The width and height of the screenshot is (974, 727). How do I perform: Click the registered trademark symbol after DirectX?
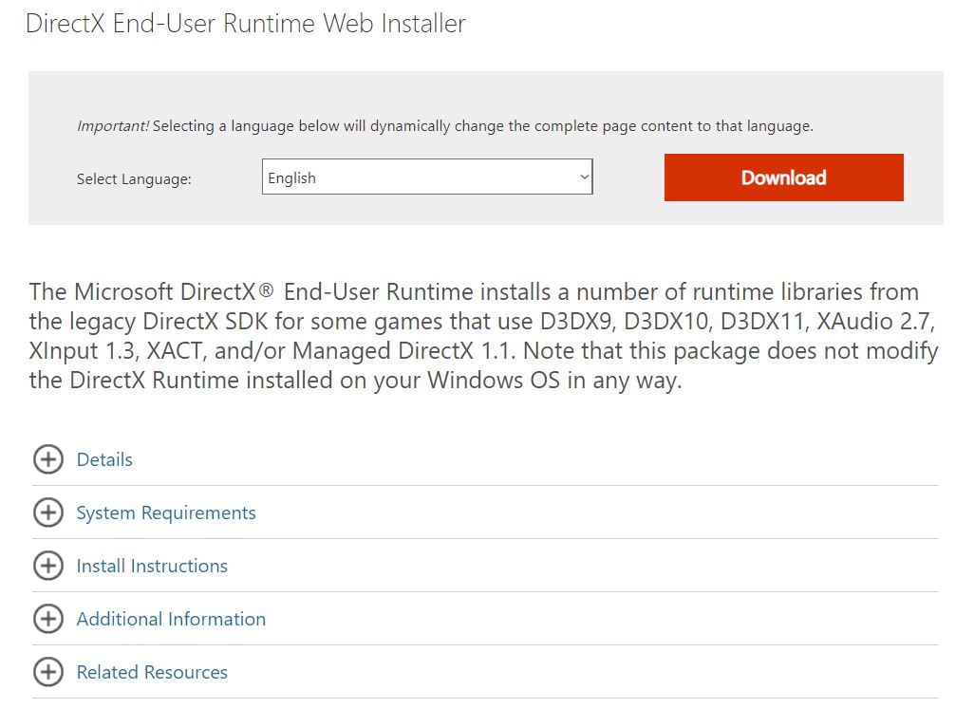click(x=271, y=290)
